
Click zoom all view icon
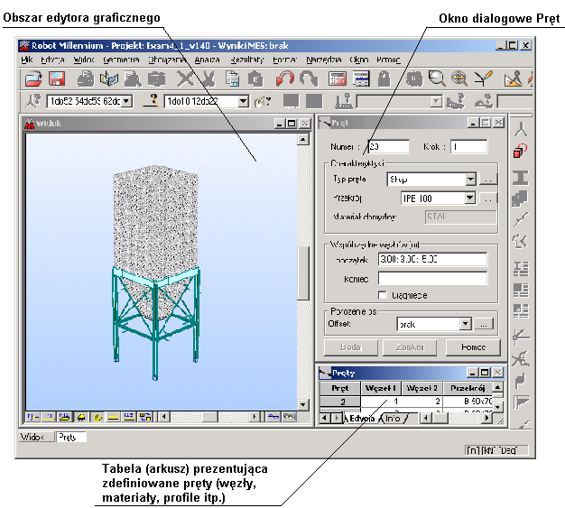tap(459, 79)
